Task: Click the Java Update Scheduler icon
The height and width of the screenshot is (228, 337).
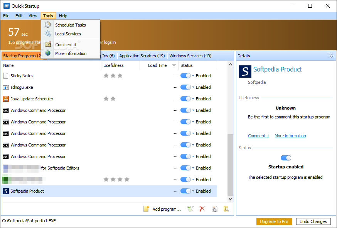Action: coord(6,99)
